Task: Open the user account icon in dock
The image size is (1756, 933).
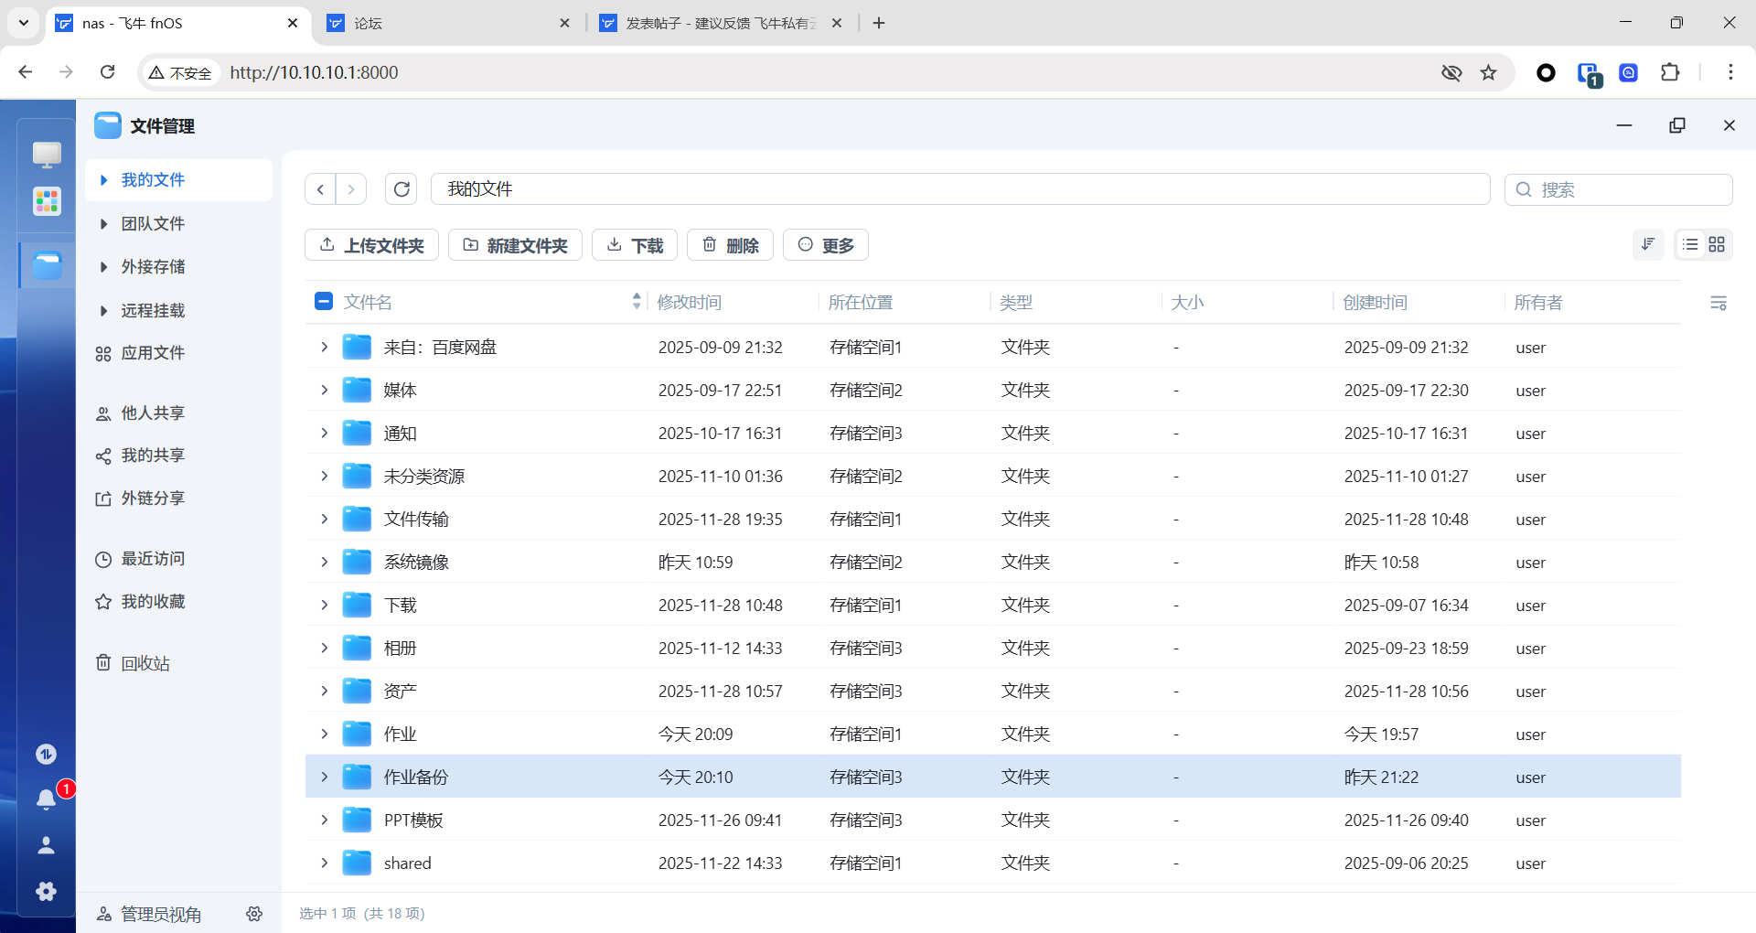Action: pos(47,845)
